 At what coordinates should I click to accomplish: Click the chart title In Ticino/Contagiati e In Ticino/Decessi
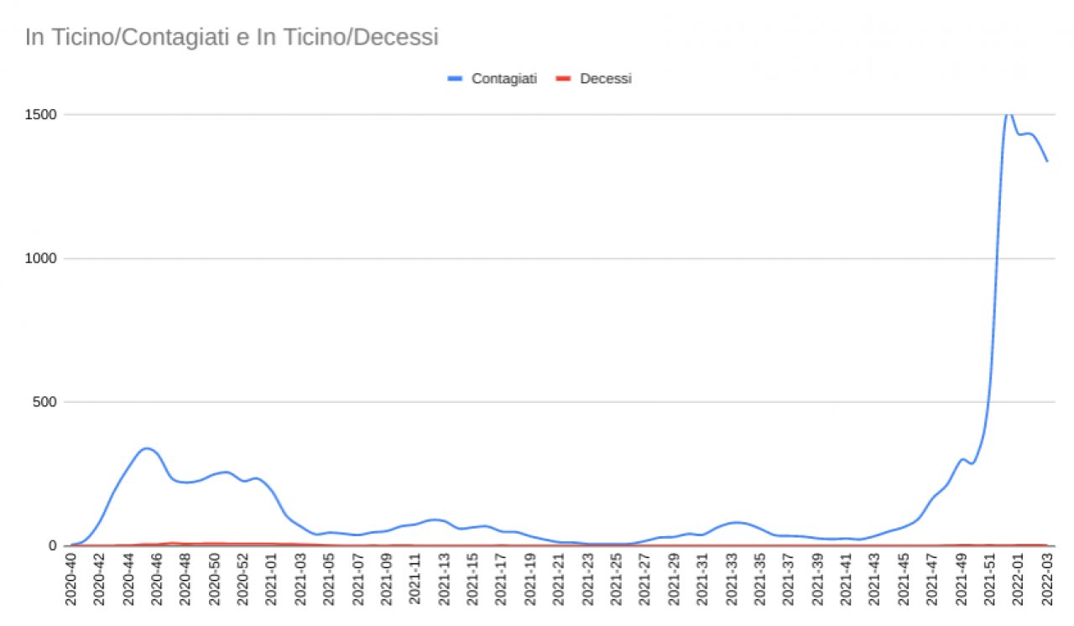tap(232, 38)
